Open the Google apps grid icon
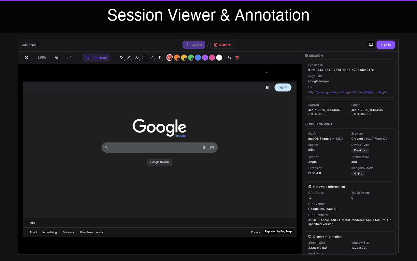 [267, 87]
